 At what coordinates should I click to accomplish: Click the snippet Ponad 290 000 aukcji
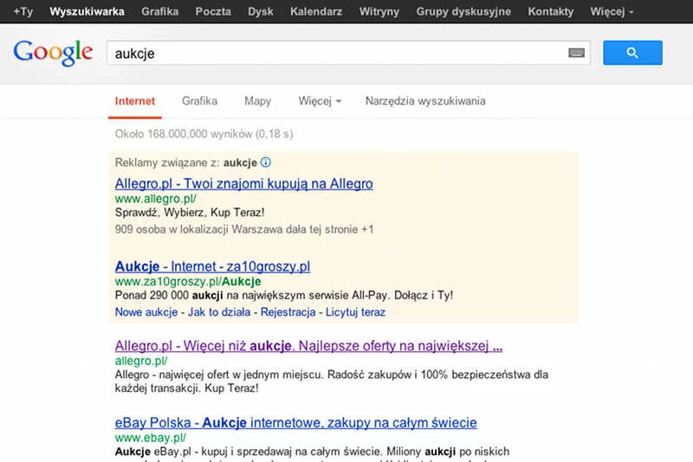coord(284,295)
